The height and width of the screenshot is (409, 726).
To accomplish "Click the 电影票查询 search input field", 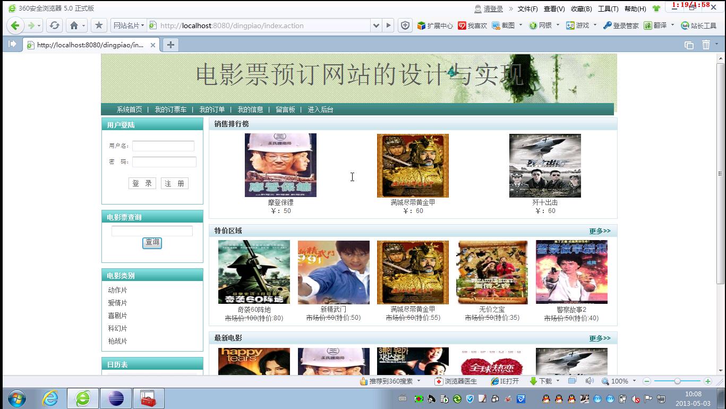I will point(152,231).
